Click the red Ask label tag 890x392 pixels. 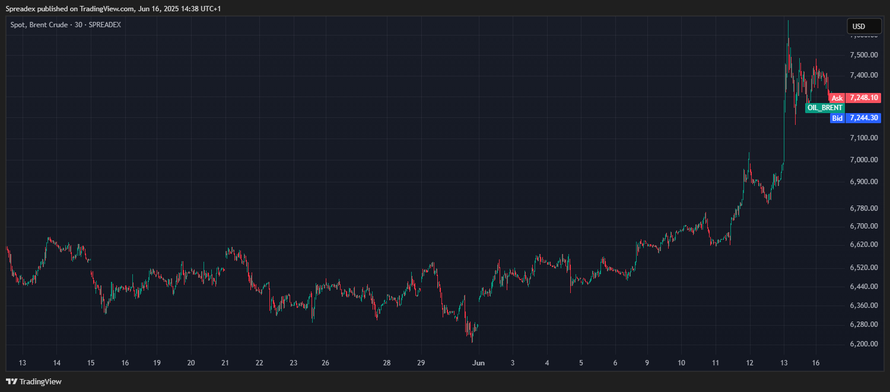click(837, 98)
